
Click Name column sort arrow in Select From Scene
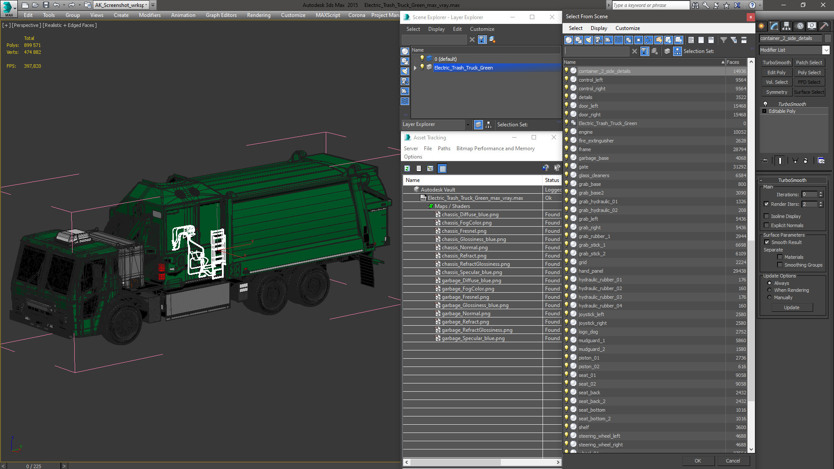tap(723, 62)
